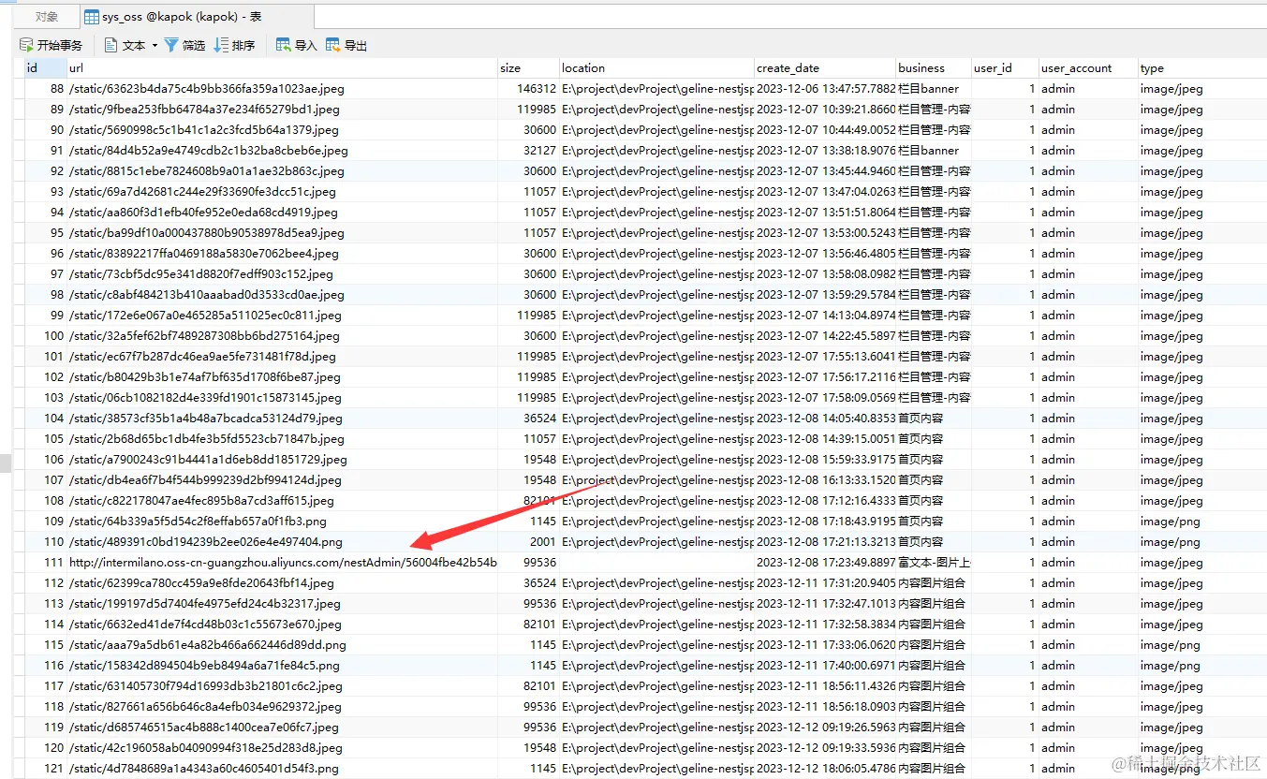Select url /static/a7900243c91b4441a1d6eb8dd1851729.jpeg
The width and height of the screenshot is (1267, 779).
click(282, 460)
